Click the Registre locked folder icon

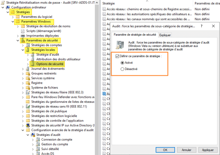(28, 83)
